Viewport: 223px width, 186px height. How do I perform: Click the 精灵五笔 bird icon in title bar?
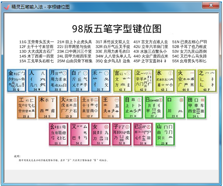[x=7, y=7]
